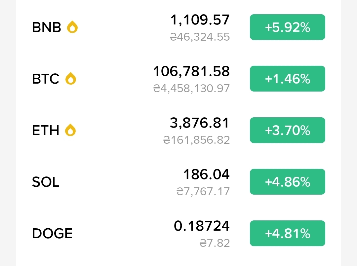Click the +4.86% change badge for SOL
The height and width of the screenshot is (266, 357).
pos(287,182)
